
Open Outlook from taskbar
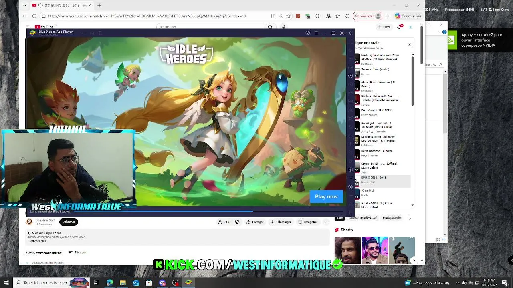[x=136, y=283]
